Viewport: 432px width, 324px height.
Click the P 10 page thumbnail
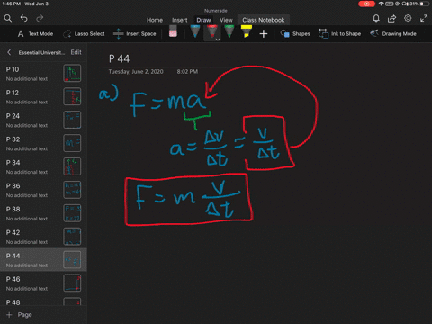point(72,73)
